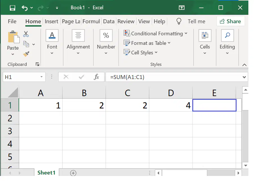Open Cell Styles gallery
254x181 pixels.
coord(141,53)
